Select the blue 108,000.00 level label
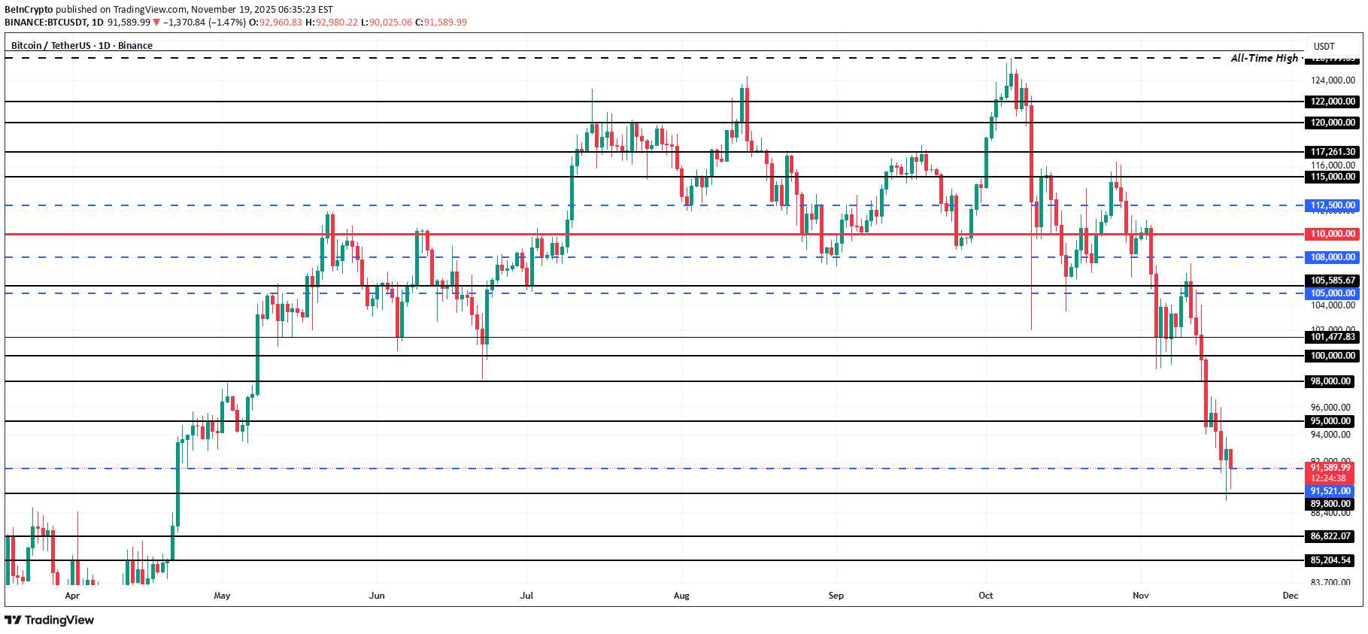Image resolution: width=1368 pixels, height=634 pixels. [x=1333, y=257]
